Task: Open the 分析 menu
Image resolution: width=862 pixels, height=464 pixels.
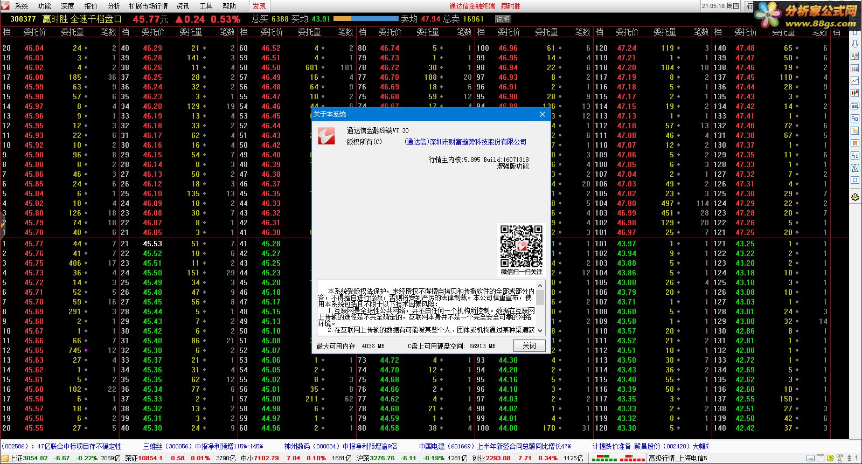Action: (114, 6)
